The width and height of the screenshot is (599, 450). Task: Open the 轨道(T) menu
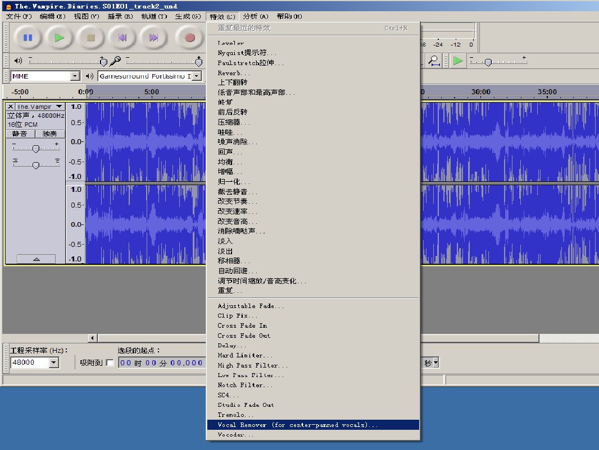(x=154, y=16)
